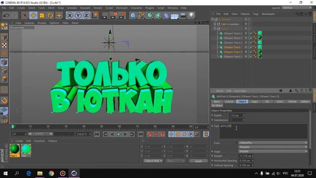
Task: Click the lock icon in Attribute Manager
Action: 302,90
